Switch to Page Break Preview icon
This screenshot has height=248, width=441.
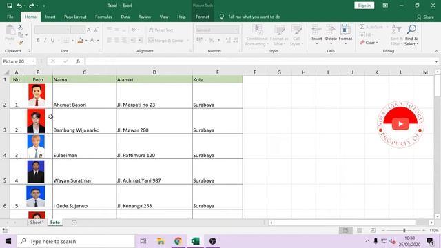coord(373,231)
